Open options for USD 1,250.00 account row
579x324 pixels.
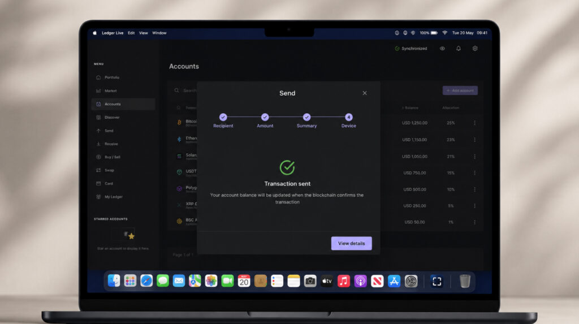(474, 123)
